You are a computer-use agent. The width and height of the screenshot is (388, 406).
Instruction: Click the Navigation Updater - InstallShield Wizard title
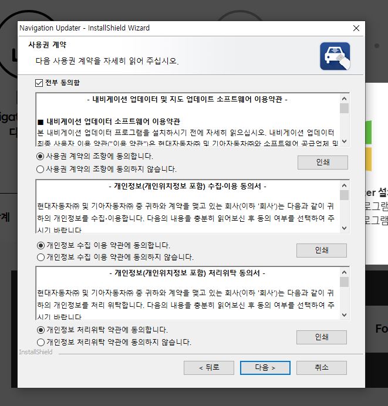point(85,28)
